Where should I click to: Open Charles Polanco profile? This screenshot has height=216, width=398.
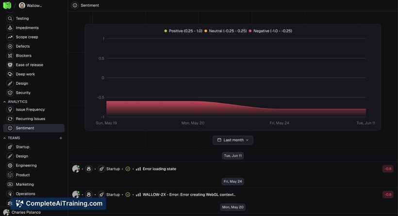coord(22,212)
